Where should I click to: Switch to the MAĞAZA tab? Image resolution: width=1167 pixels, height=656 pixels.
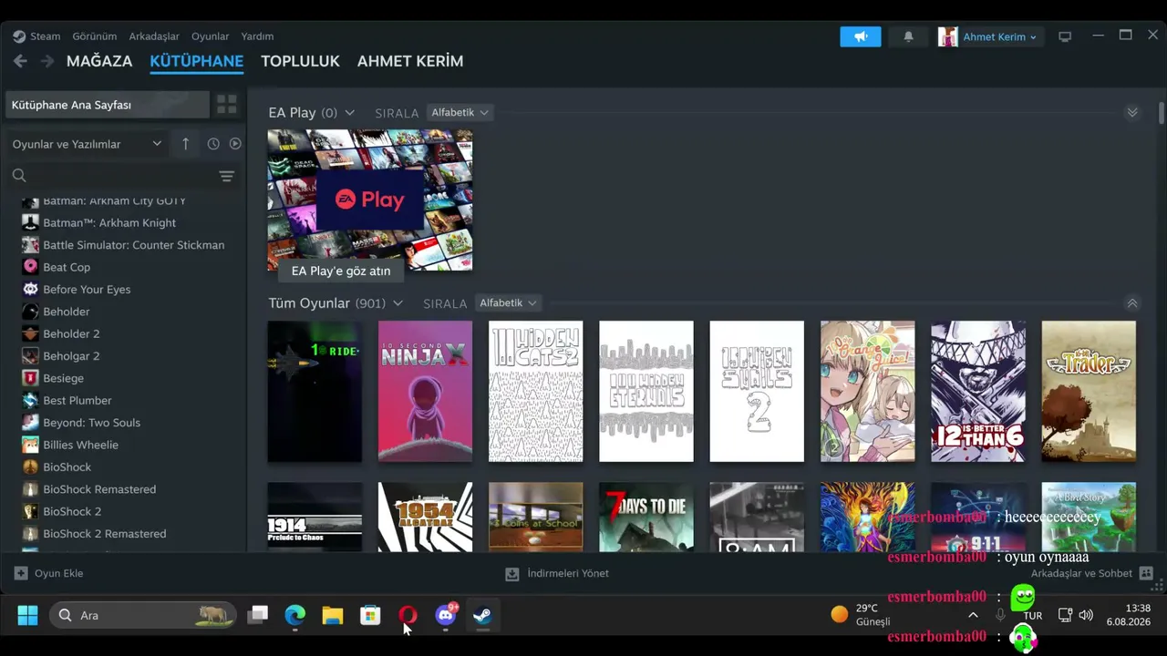[99, 61]
